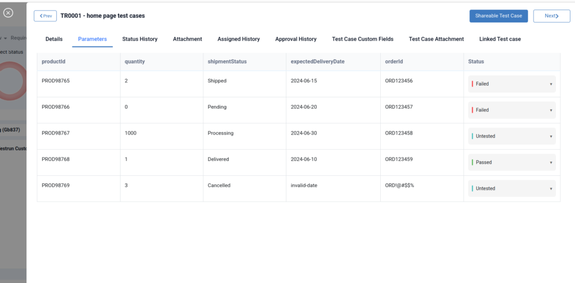Select the Parameters tab
This screenshot has height=283, width=575.
[92, 39]
